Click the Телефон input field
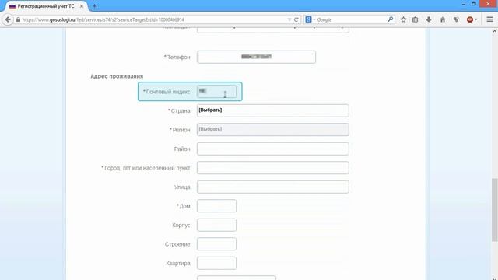 (x=256, y=57)
